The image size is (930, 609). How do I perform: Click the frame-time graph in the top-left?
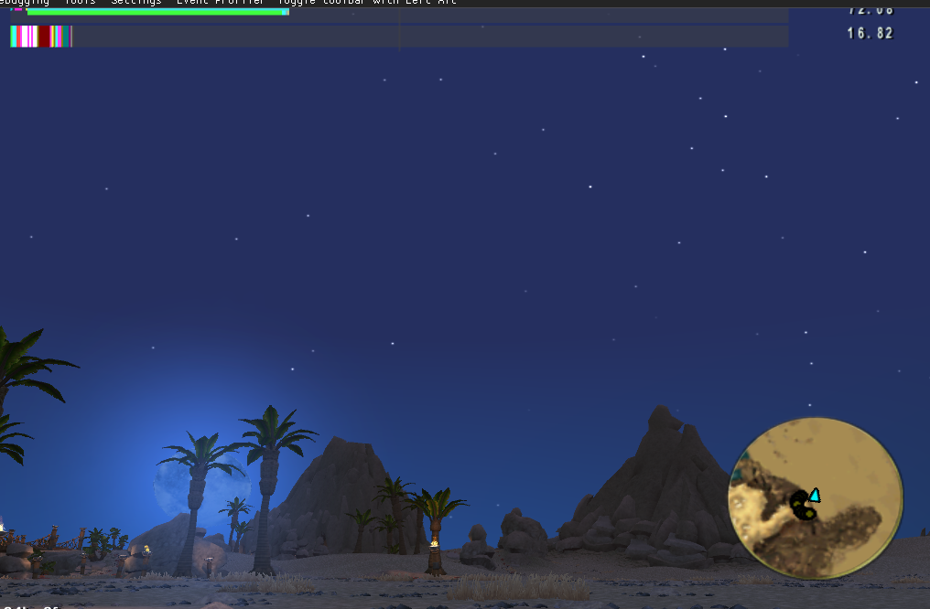(41, 37)
